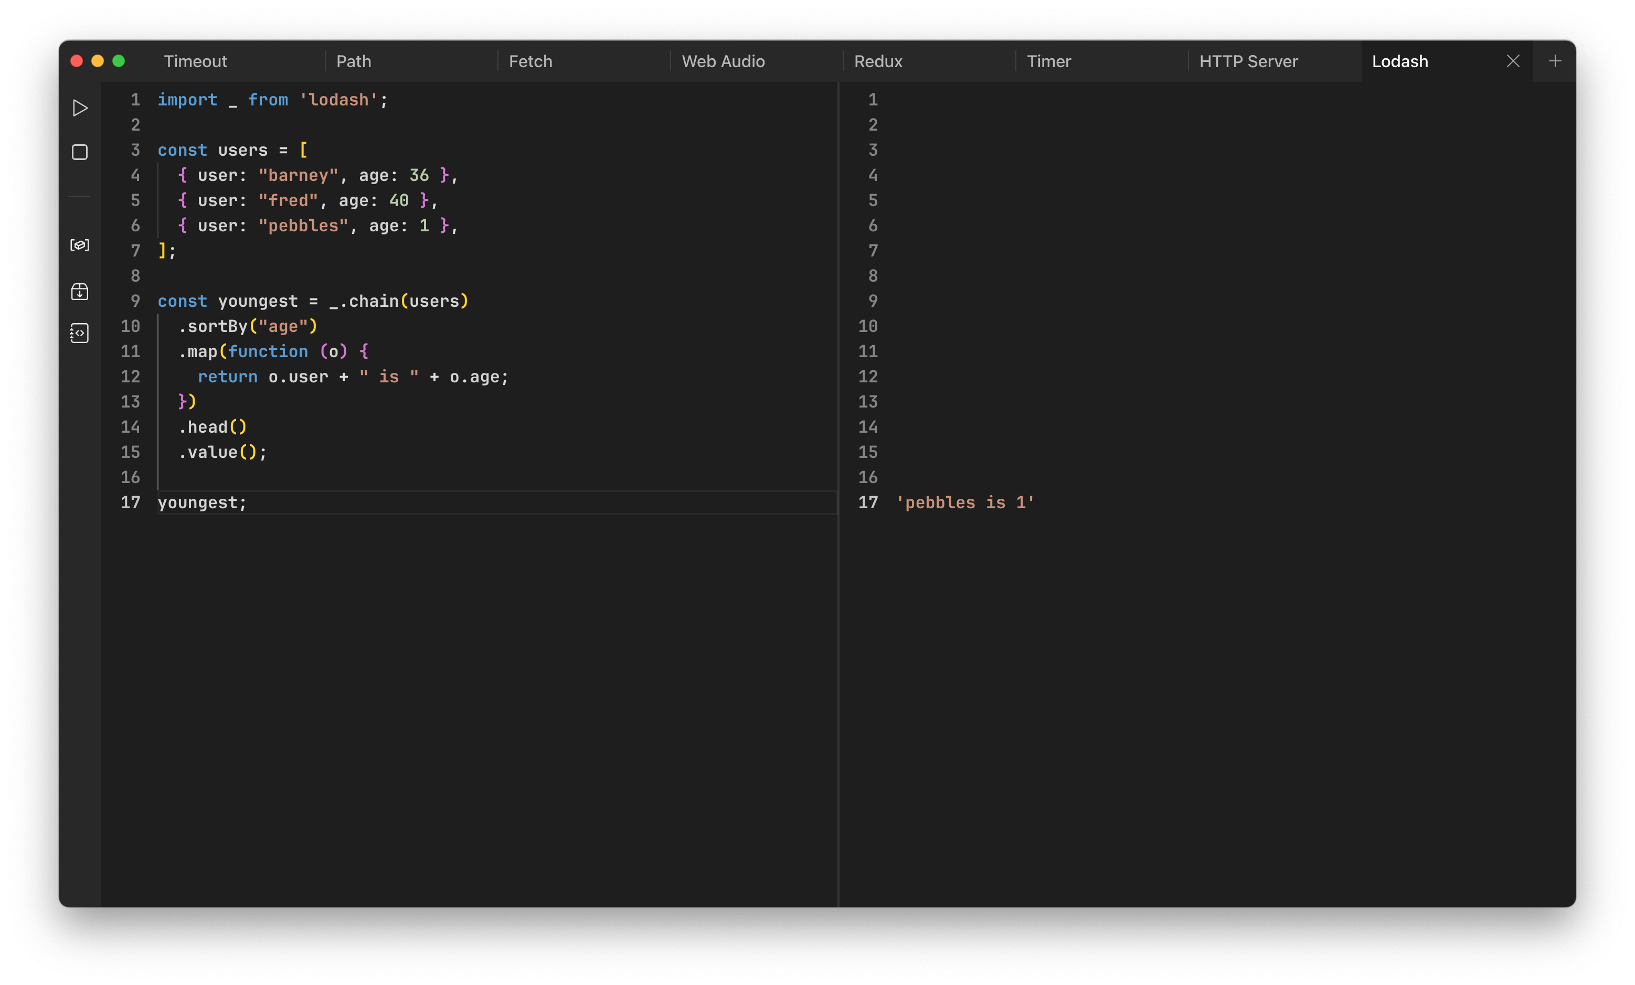Close the Lodash tab
This screenshot has width=1635, height=985.
point(1513,61)
